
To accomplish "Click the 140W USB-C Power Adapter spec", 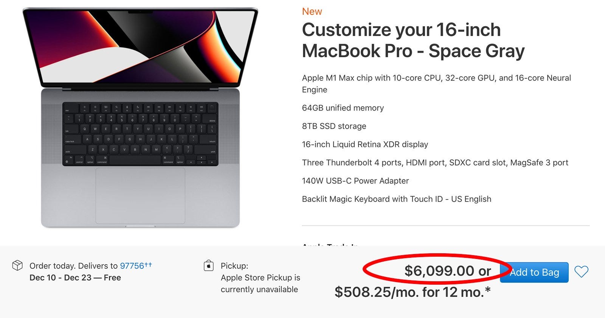I will 355,181.
